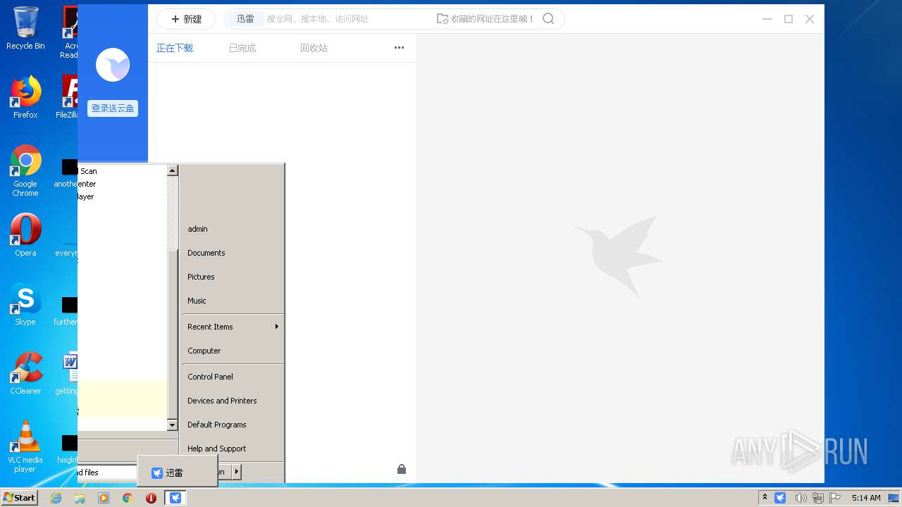Click the 5:14 AM system clock
The width and height of the screenshot is (902, 507).
point(866,498)
